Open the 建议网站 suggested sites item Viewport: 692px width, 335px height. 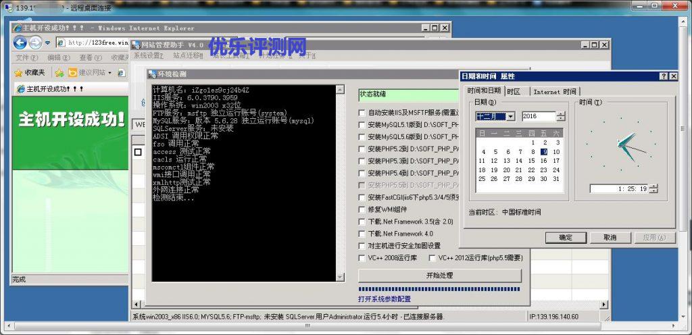(87, 73)
